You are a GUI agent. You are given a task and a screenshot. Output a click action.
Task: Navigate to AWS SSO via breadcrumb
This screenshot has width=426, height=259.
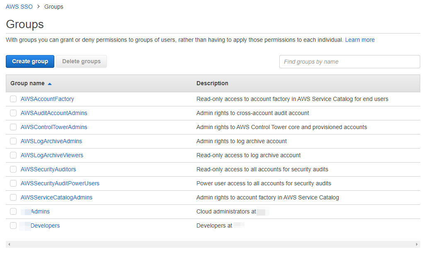click(19, 6)
